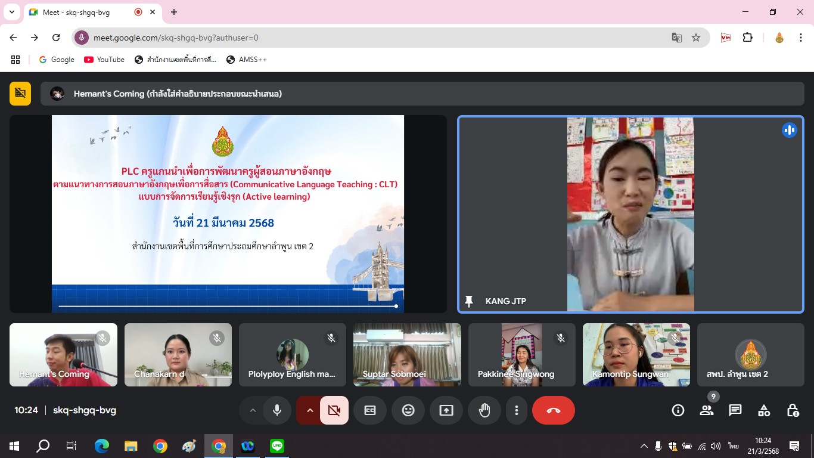Open the chat with everyone panel

pyautogui.click(x=735, y=410)
